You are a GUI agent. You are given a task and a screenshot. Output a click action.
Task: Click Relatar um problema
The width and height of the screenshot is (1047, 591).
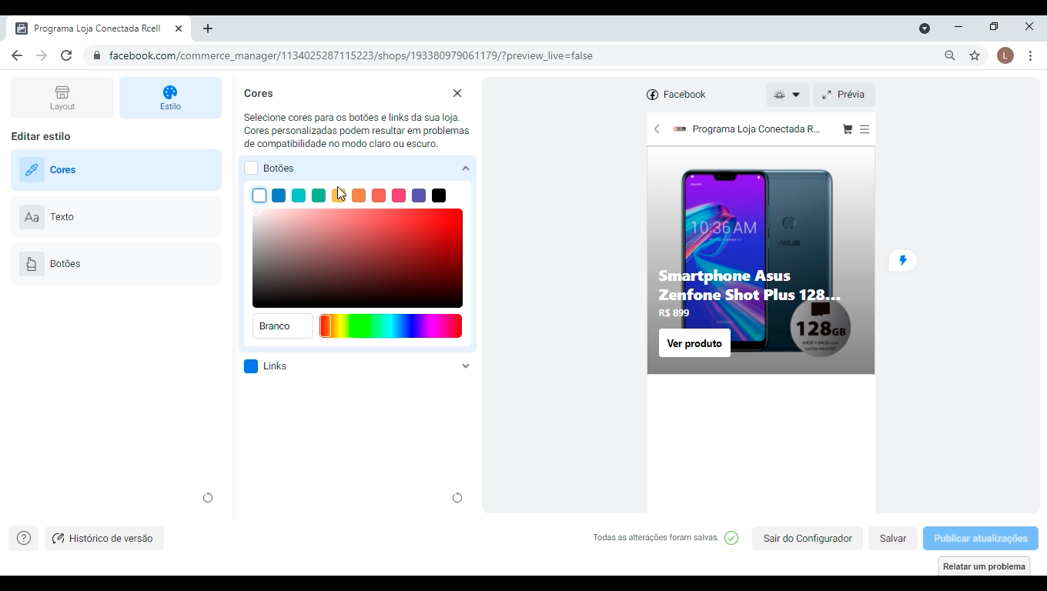tap(984, 566)
